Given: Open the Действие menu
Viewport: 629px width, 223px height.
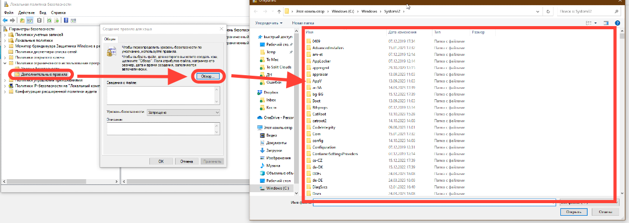Looking at the screenshot, I should (26, 11).
